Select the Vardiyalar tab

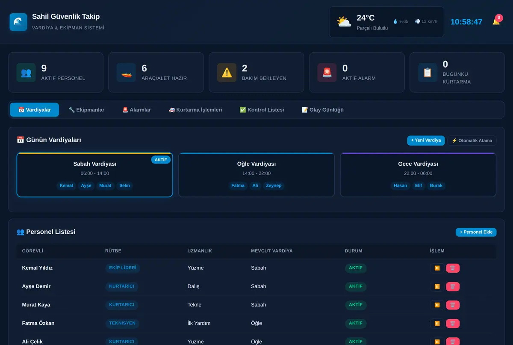point(35,110)
